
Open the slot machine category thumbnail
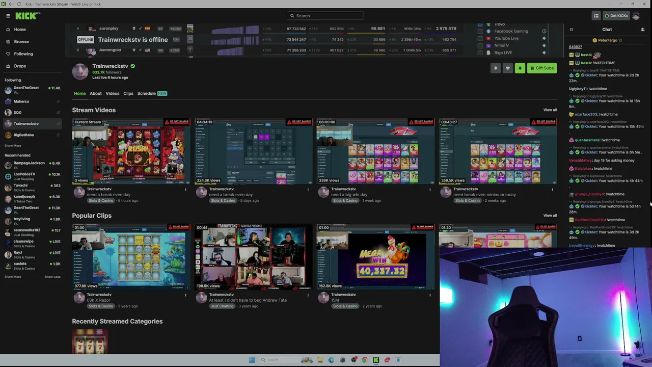pyautogui.click(x=90, y=342)
